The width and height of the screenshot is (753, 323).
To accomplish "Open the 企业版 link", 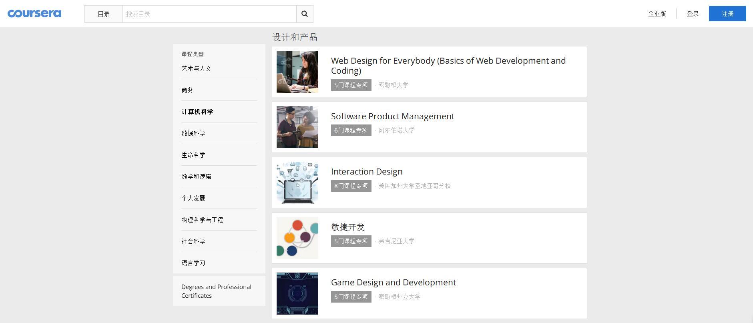I will pos(657,14).
